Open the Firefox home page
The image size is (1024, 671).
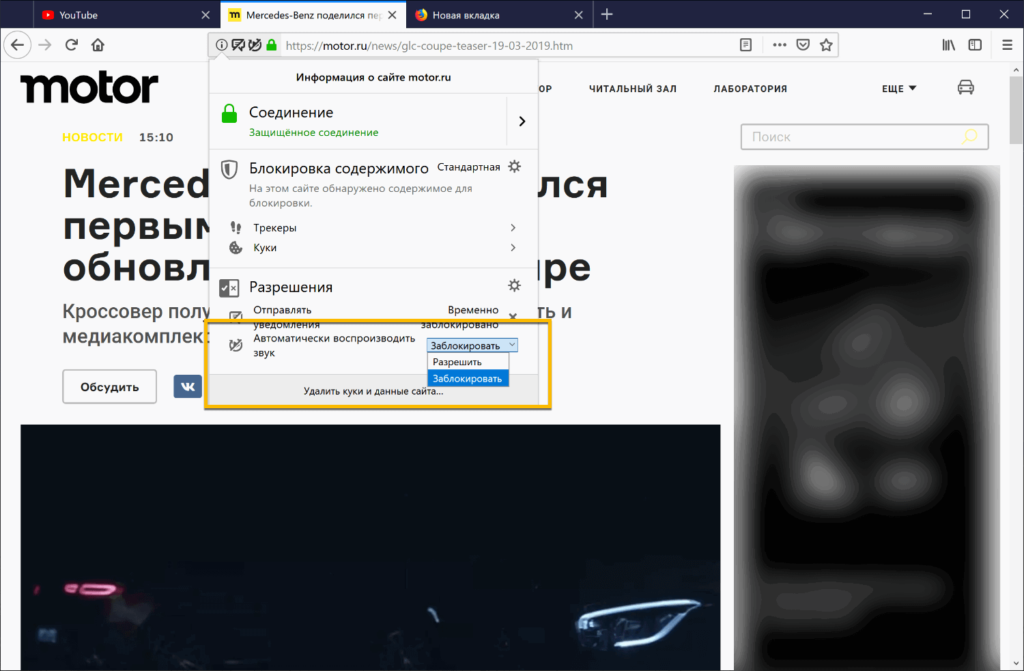(98, 45)
